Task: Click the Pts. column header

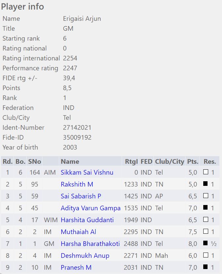Action: click(x=192, y=161)
